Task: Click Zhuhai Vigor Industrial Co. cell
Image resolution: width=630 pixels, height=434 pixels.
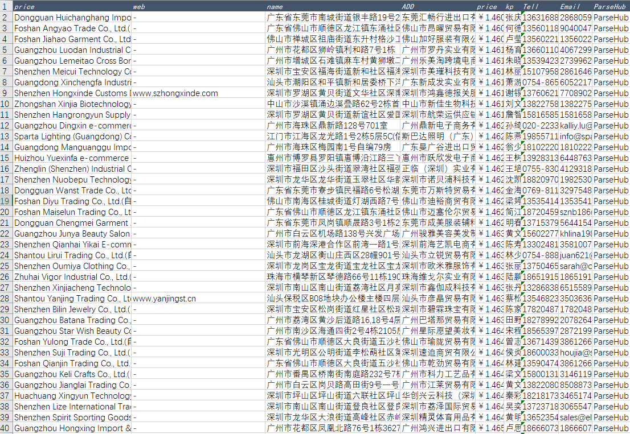Action: [72, 277]
